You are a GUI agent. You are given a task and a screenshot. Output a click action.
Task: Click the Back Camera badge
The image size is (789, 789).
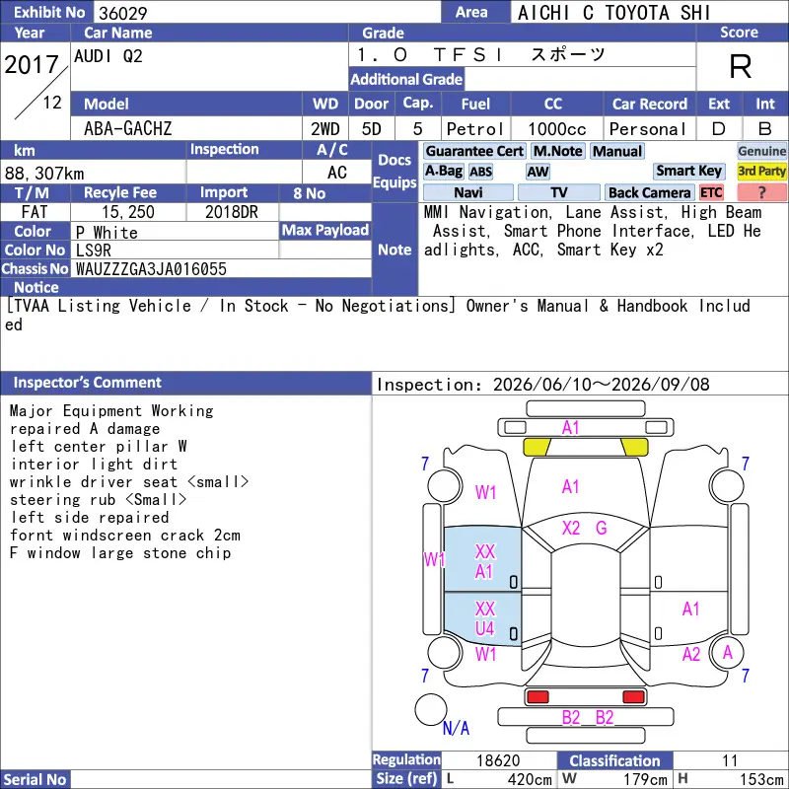[649, 192]
